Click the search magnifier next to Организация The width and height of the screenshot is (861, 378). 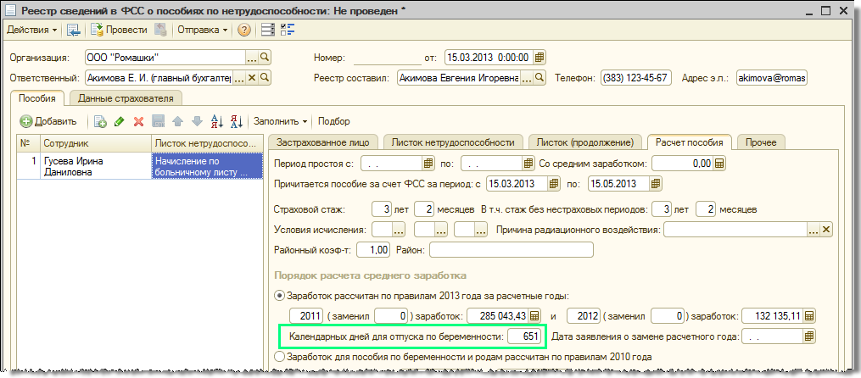(x=265, y=57)
